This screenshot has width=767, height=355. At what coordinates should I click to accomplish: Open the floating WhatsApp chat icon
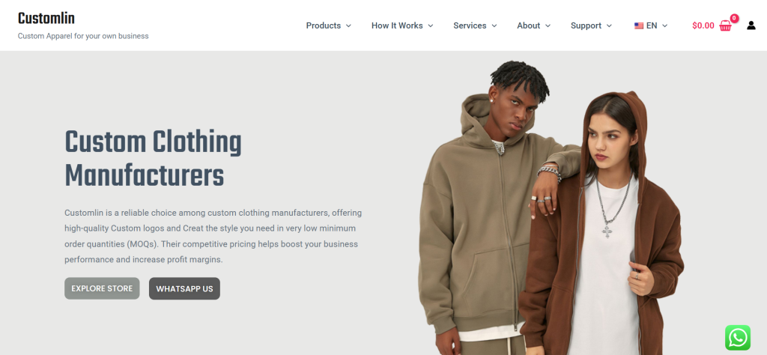coord(738,338)
